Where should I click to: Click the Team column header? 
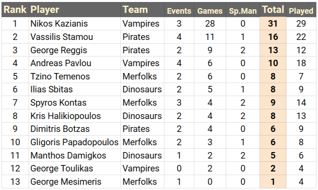coord(135,10)
